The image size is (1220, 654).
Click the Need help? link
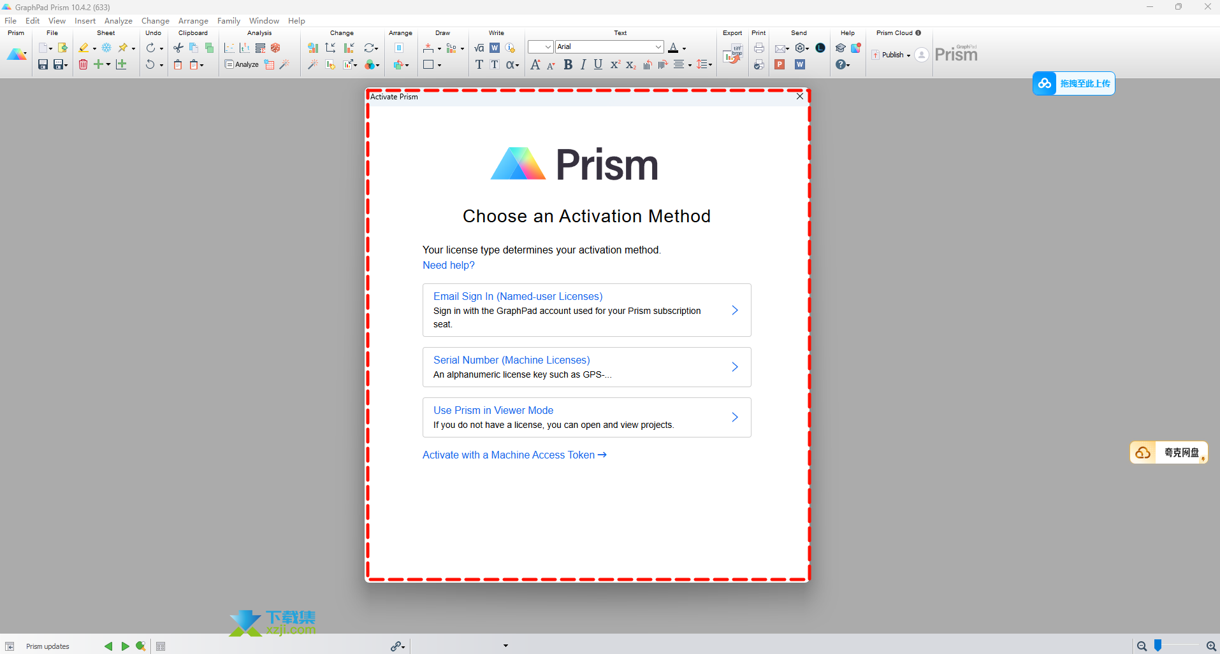point(449,265)
